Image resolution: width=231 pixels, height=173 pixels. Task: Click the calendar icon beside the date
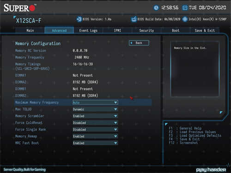click(185, 8)
